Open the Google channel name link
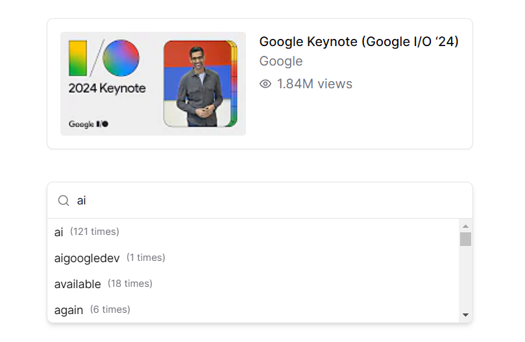 281,61
